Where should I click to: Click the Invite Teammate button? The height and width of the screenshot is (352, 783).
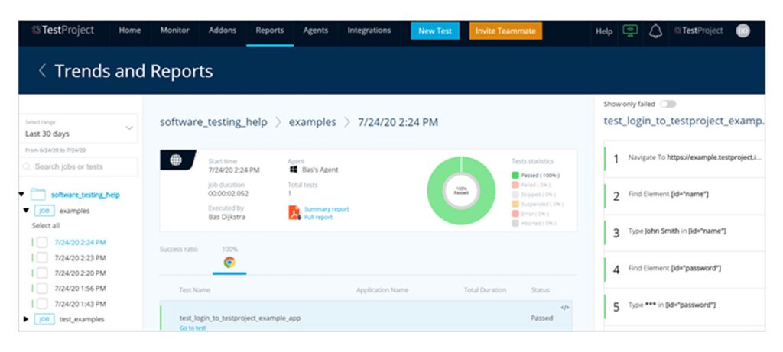click(x=505, y=31)
